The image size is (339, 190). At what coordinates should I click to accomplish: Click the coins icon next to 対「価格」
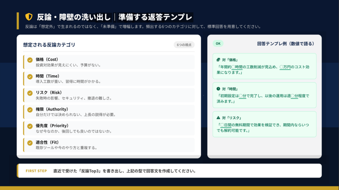coord(218,60)
